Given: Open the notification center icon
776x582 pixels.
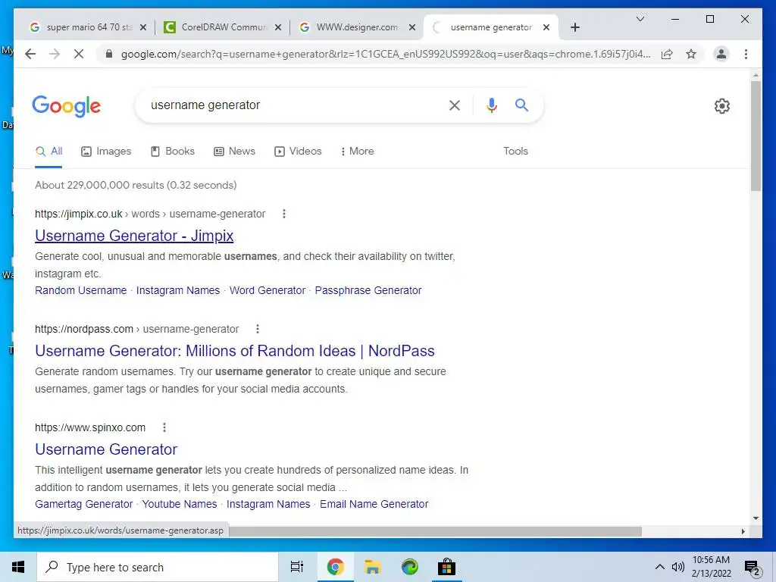Looking at the screenshot, I should (x=752, y=568).
